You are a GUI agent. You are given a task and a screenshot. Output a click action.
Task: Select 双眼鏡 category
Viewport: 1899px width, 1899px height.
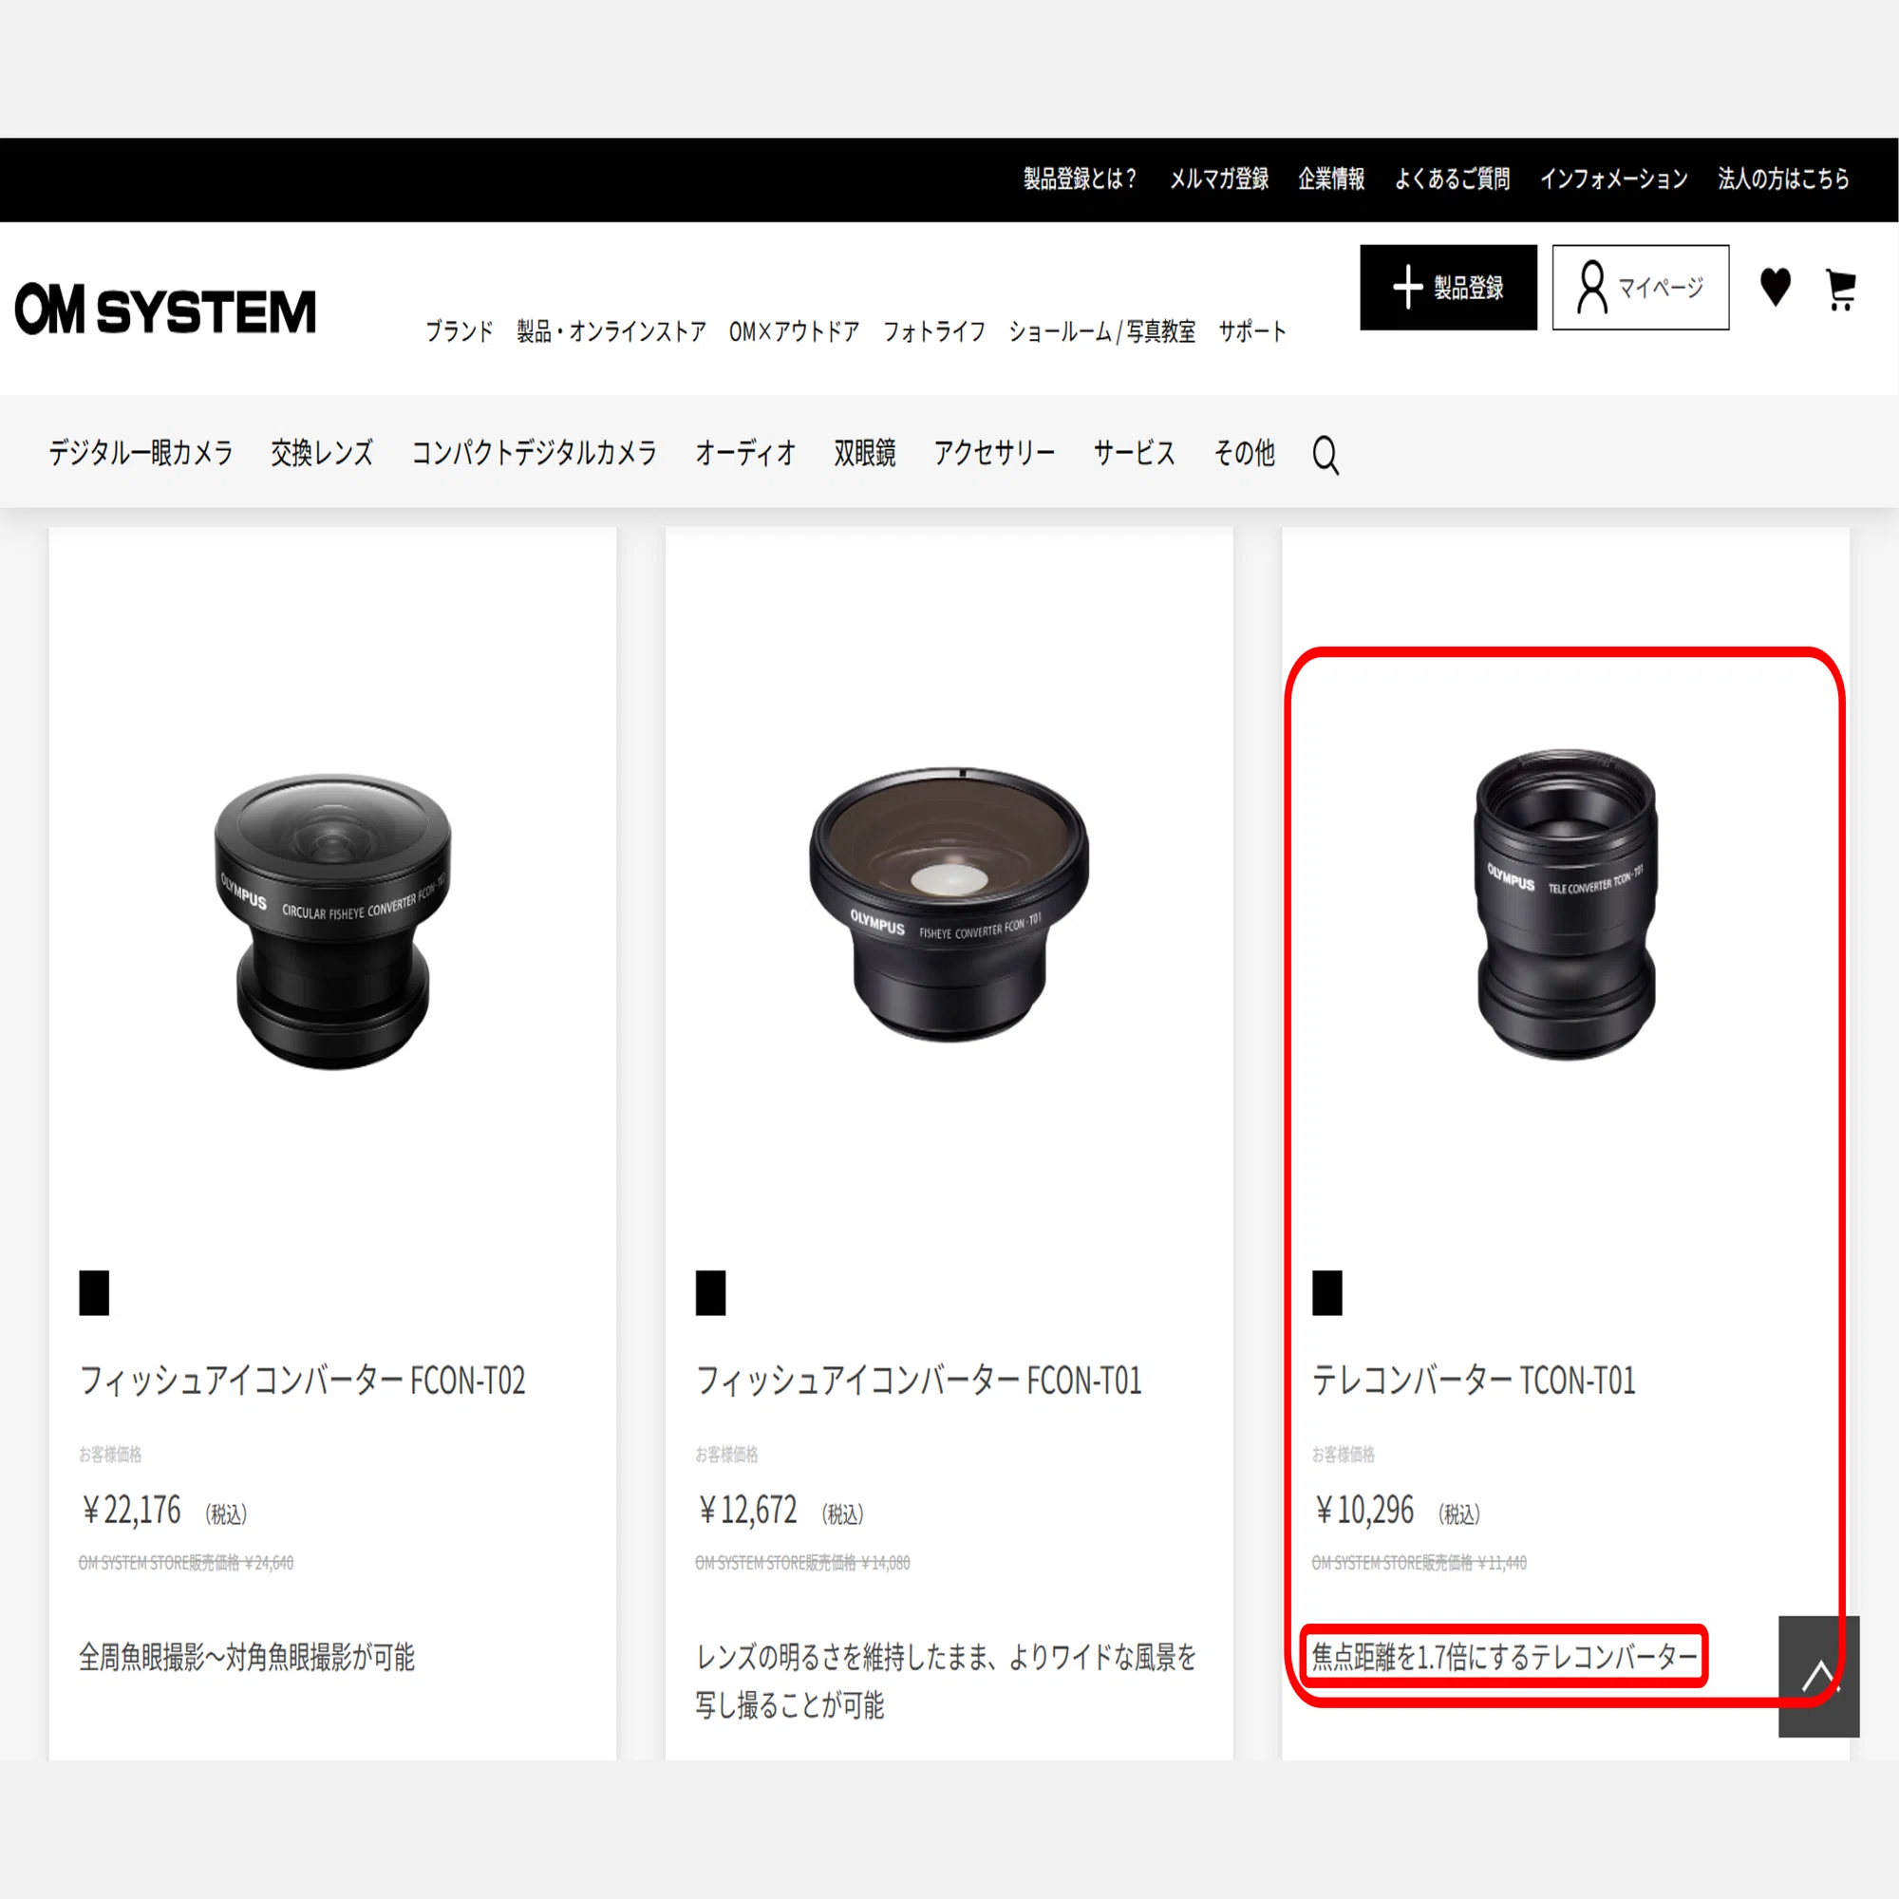coord(865,453)
